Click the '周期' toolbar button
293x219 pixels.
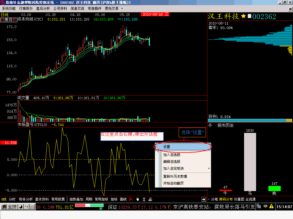pos(89,199)
